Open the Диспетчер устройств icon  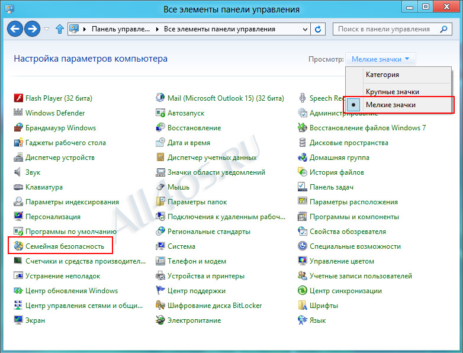[18, 157]
